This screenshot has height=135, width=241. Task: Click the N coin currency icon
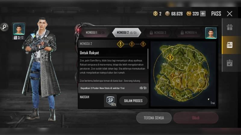[x=189, y=13]
